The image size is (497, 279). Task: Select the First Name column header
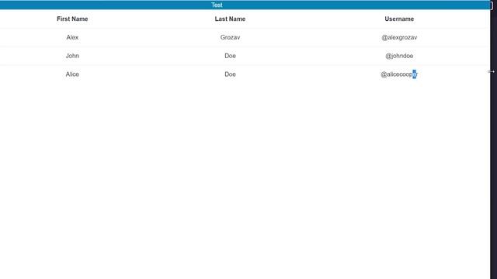click(x=72, y=19)
